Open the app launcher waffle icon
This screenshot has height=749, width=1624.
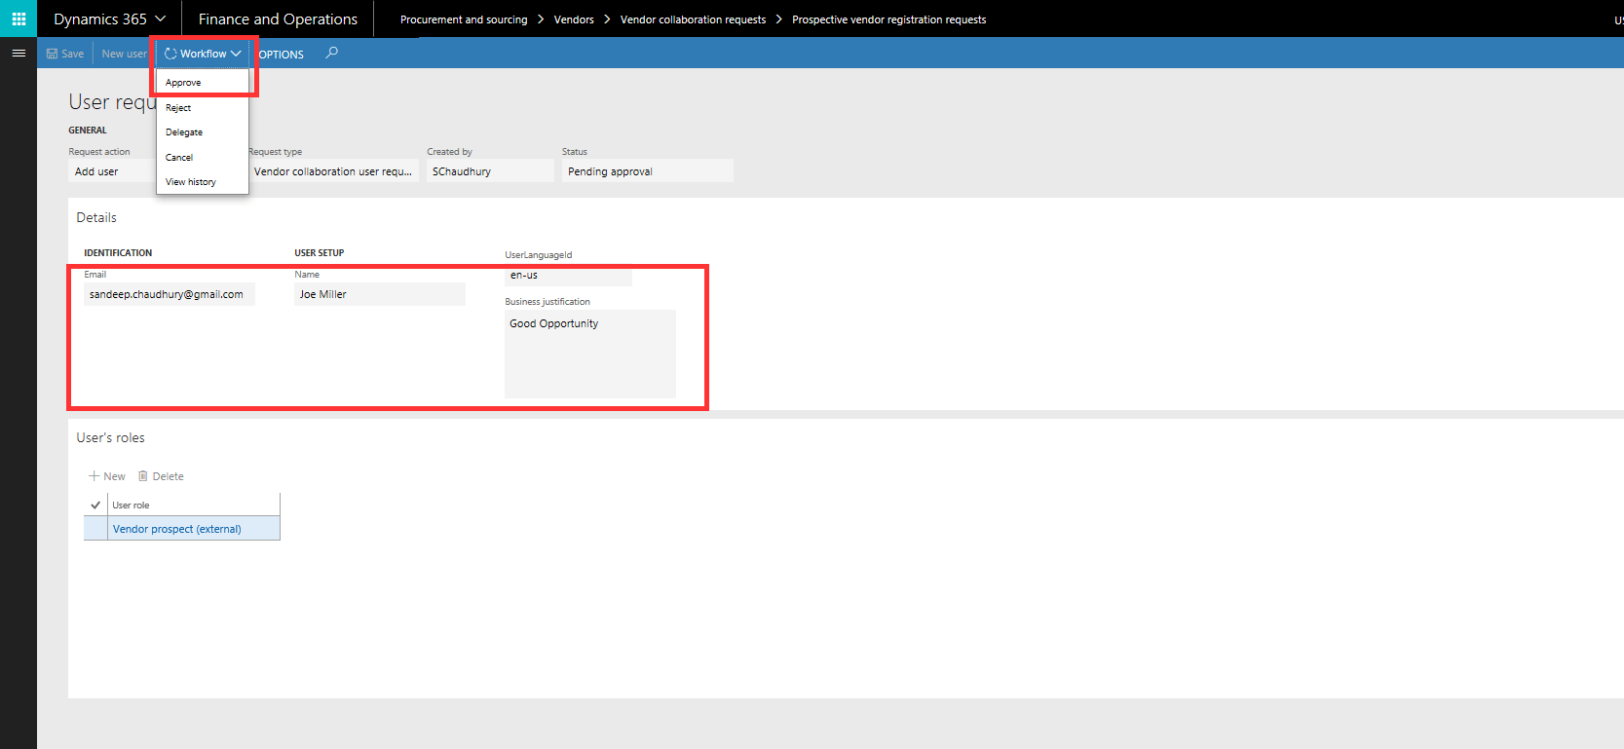point(19,19)
